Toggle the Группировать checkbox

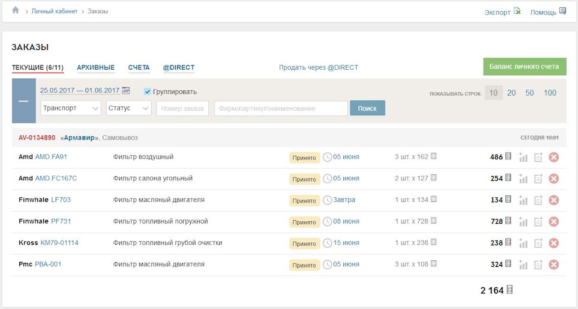click(x=148, y=91)
